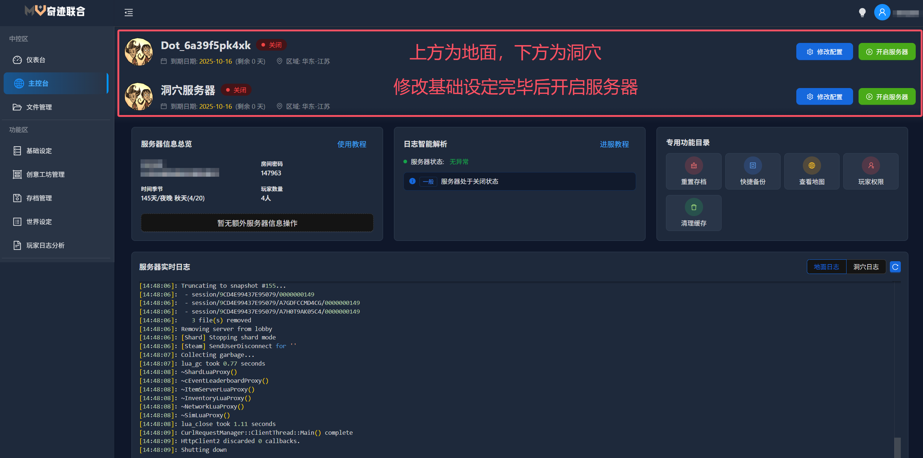This screenshot has height=458, width=923.
Task: Open 仪表台 dashboard in the sidebar
Action: pyautogui.click(x=36, y=60)
